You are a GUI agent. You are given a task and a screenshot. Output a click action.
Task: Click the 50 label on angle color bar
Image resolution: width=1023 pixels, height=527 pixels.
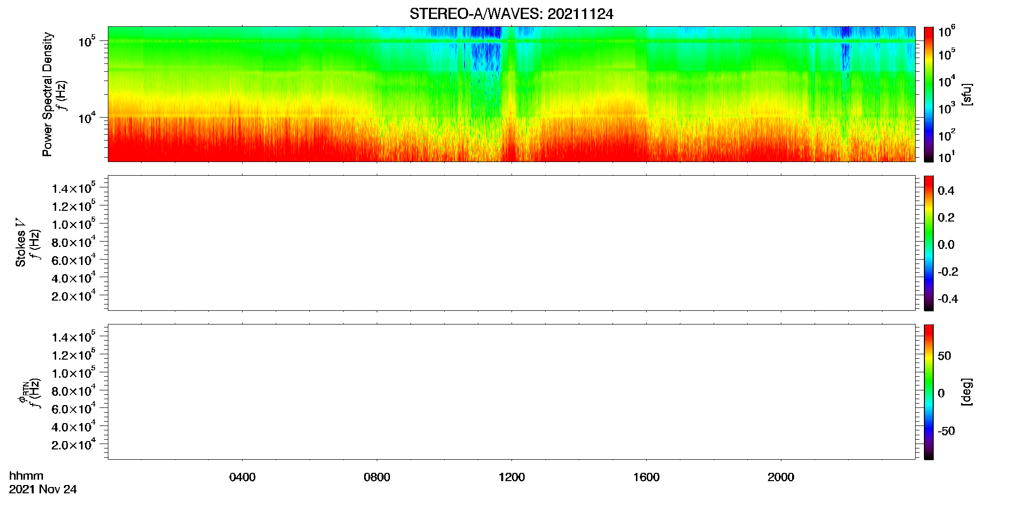click(x=944, y=356)
